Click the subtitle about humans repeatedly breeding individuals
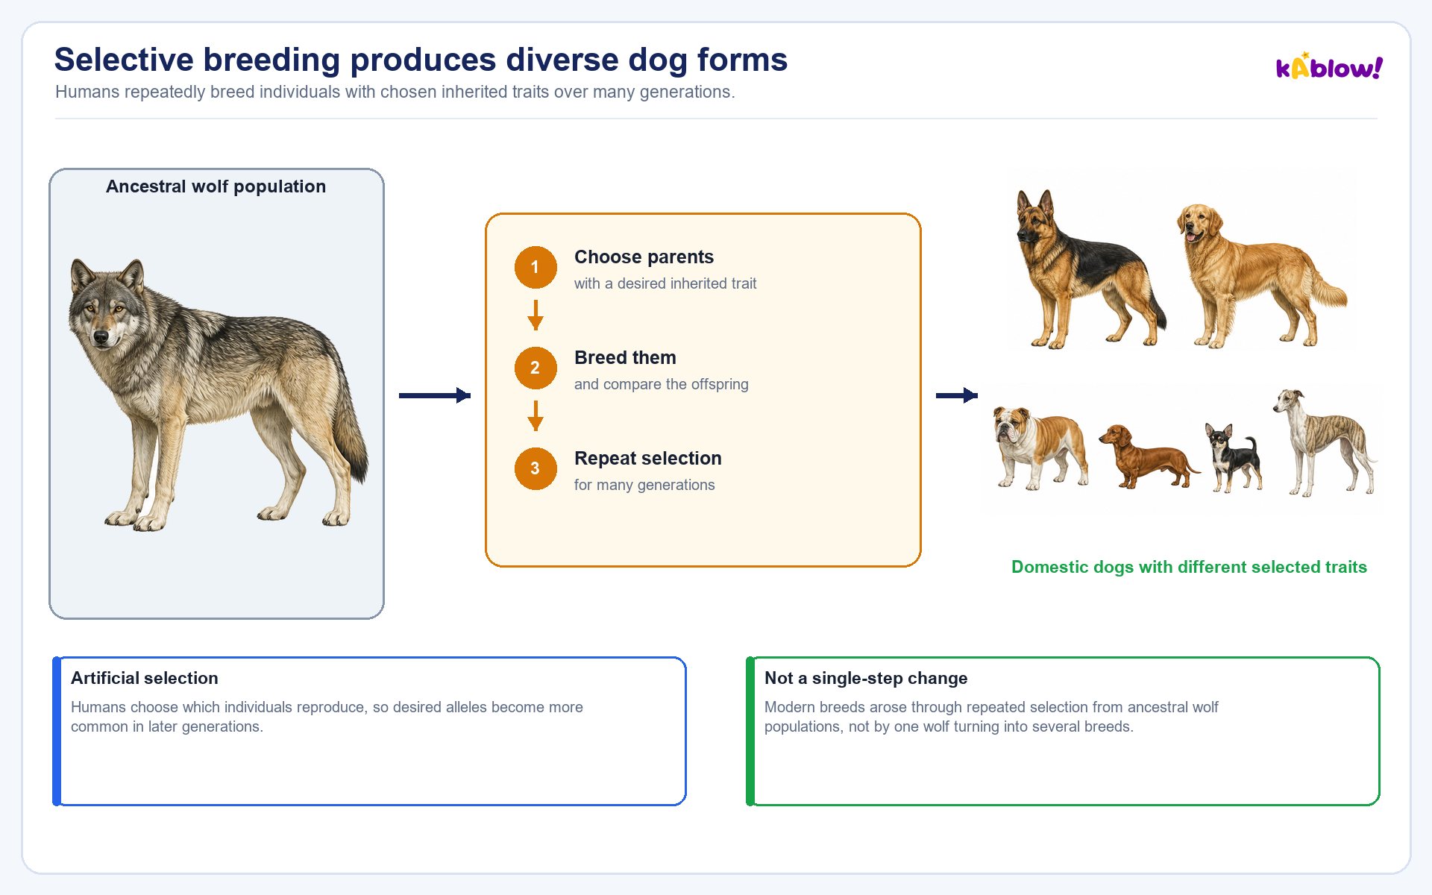 pos(395,92)
